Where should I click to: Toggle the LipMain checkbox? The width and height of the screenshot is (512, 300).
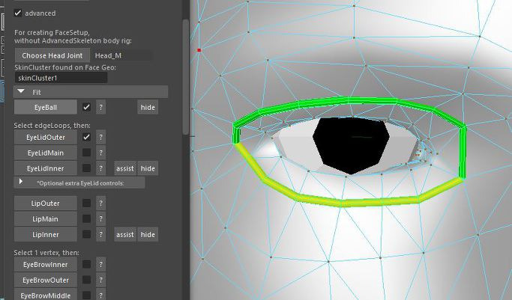coord(86,218)
